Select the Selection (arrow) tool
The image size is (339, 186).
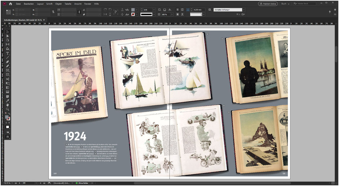pyautogui.click(x=8, y=32)
